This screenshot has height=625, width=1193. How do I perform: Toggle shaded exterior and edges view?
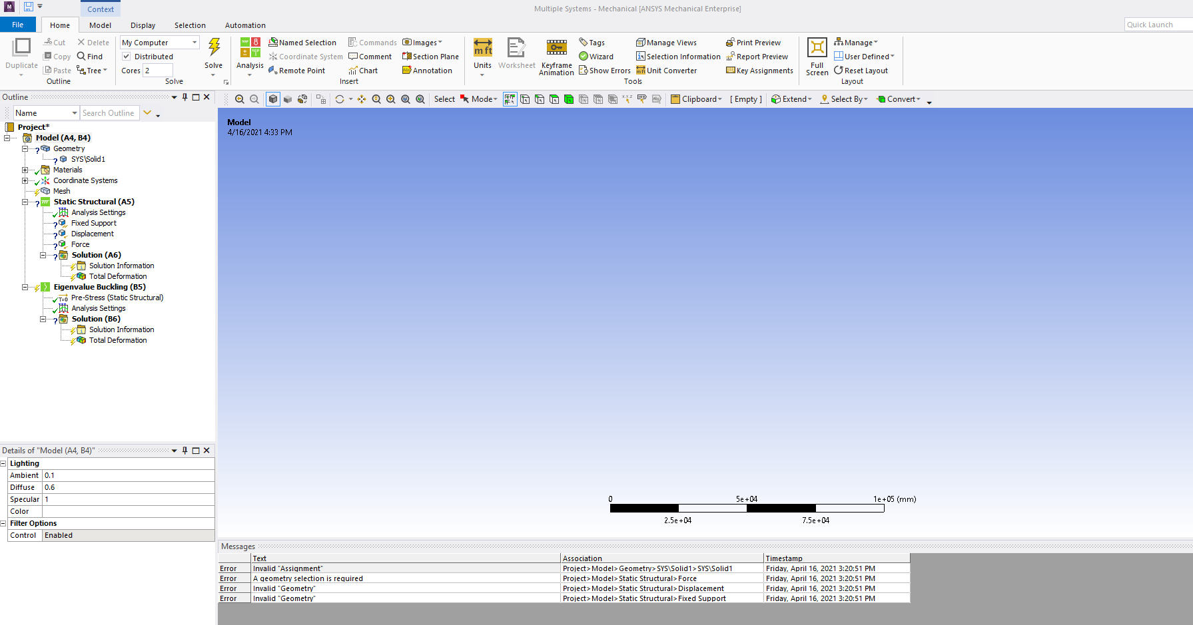coord(273,99)
